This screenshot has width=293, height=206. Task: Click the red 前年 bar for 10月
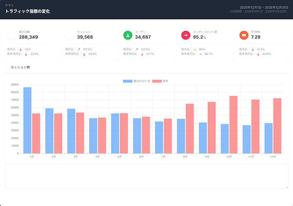pyautogui.click(x=233, y=125)
